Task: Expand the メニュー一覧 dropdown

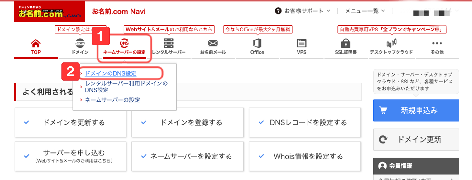Action: (x=383, y=11)
